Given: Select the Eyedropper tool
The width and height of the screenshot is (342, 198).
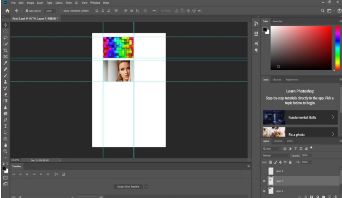Looking at the screenshot, I should (x=5, y=63).
